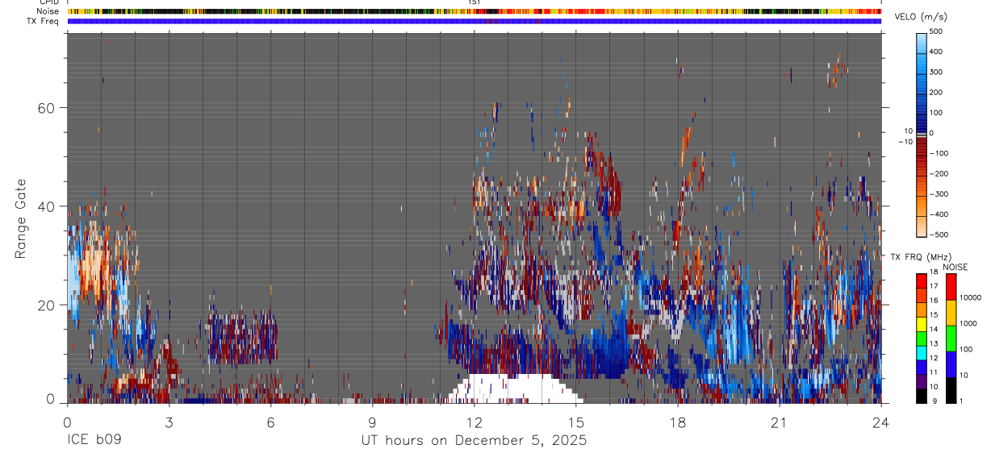This screenshot has height=457, width=991.
Task: Click the 'TX Freq' row label
Action: [x=42, y=21]
